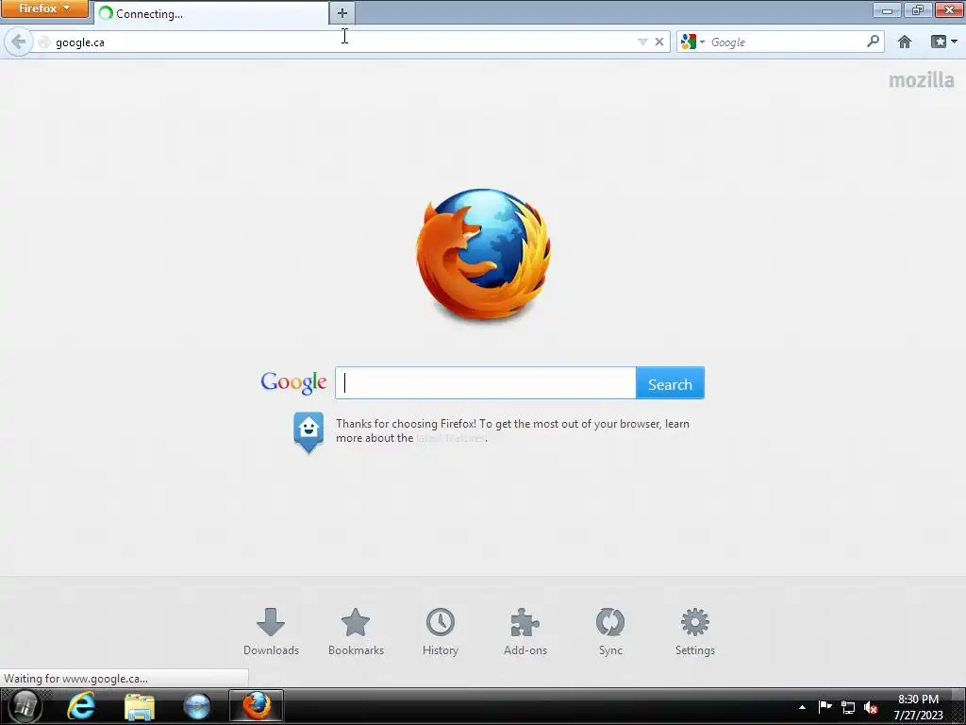The width and height of the screenshot is (966, 725).
Task: Open the latest features link
Action: pyautogui.click(x=450, y=438)
